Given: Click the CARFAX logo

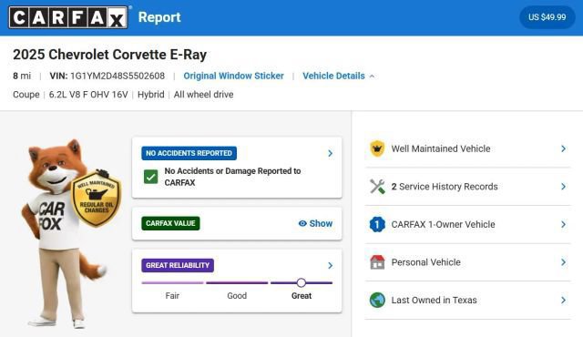Looking at the screenshot, I should pos(68,17).
